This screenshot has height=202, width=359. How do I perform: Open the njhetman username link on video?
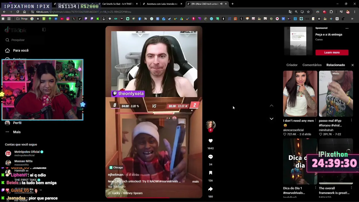(116, 175)
